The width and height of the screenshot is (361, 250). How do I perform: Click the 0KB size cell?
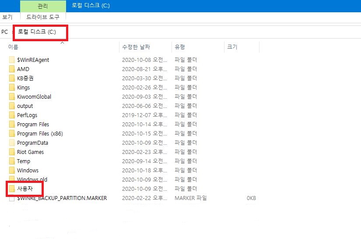click(251, 198)
